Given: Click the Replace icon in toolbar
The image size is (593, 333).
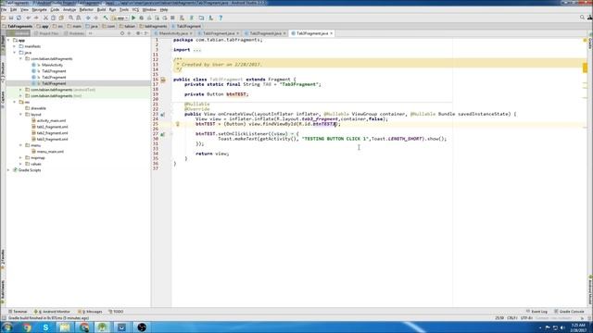Looking at the screenshot, I should tap(79, 18).
